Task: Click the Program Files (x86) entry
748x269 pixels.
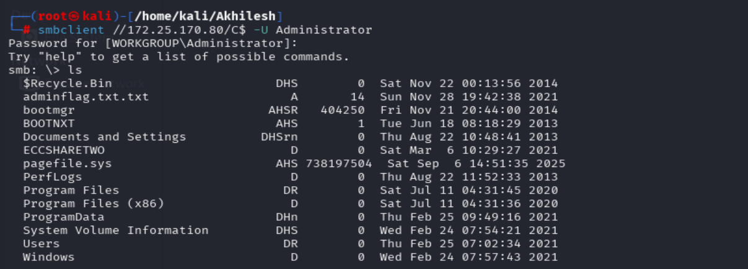Action: click(x=94, y=203)
